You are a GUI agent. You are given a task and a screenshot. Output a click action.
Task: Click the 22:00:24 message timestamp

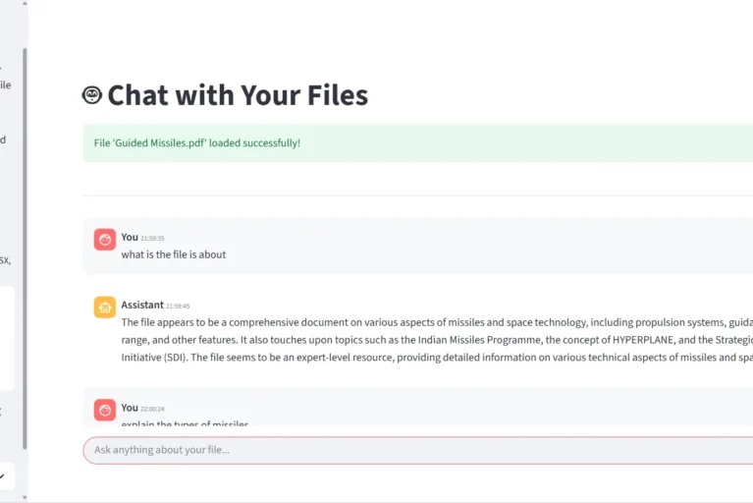[x=152, y=409]
